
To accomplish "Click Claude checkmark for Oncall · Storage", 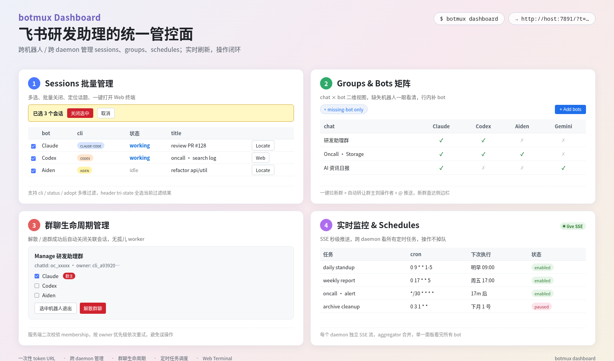I will [441, 154].
